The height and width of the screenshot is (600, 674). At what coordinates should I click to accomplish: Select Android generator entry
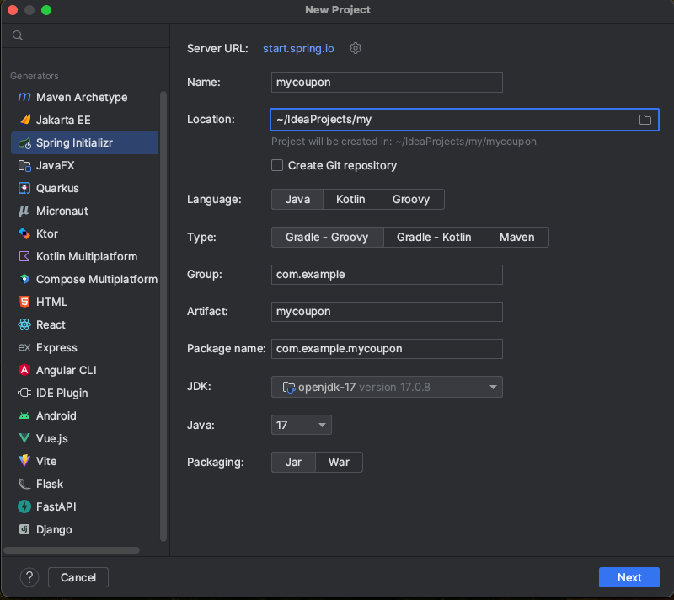tap(84, 415)
